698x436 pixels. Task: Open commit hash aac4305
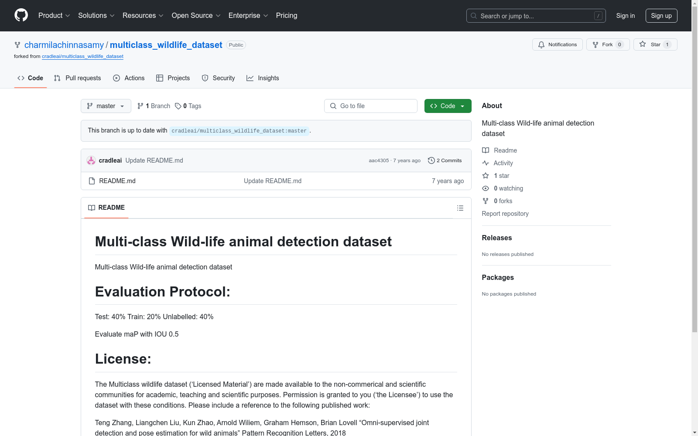tap(379, 160)
